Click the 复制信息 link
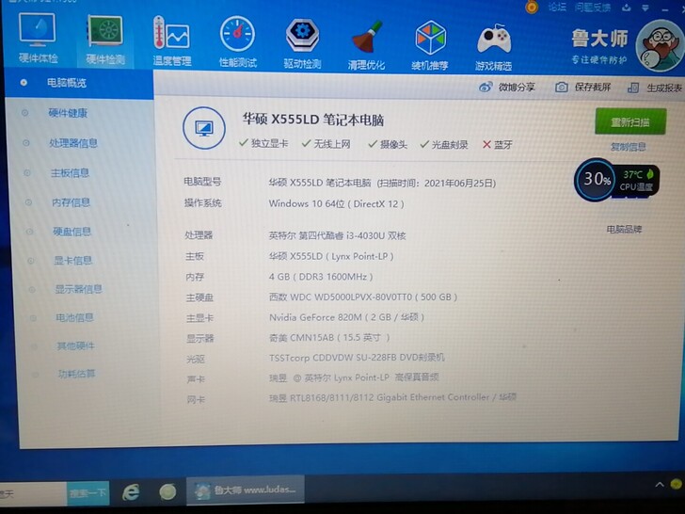The height and width of the screenshot is (514, 685). (629, 147)
